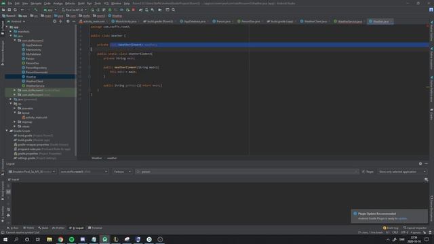Click the Logcat search input field
434x244 pixels.
(247, 171)
